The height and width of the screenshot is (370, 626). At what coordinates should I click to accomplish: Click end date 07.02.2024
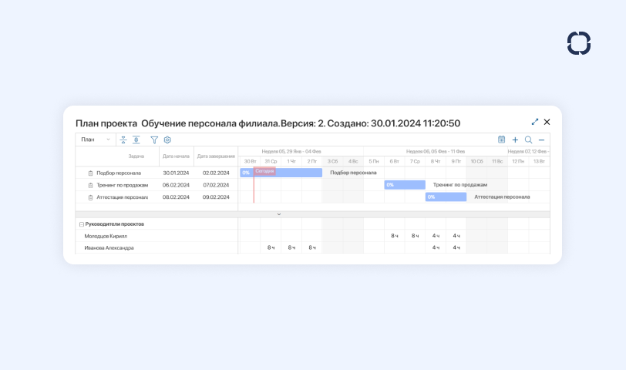coord(216,185)
